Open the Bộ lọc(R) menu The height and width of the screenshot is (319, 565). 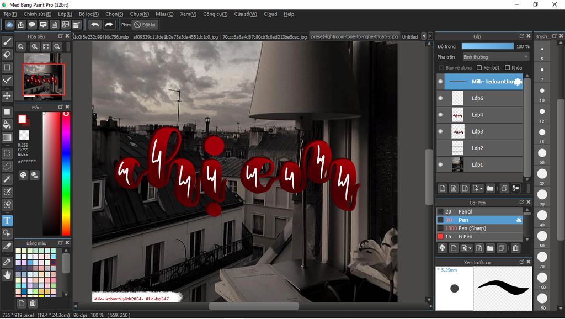coord(89,14)
